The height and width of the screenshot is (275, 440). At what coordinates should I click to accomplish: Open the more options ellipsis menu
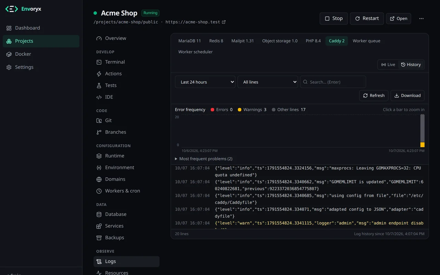click(x=421, y=19)
